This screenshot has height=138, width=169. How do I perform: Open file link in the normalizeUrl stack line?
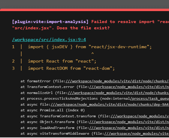(x=118, y=93)
